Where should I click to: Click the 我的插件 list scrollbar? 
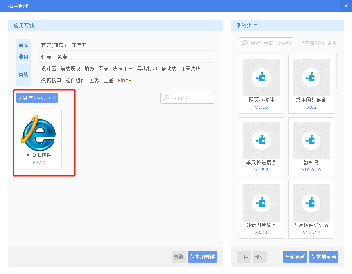click(337, 72)
